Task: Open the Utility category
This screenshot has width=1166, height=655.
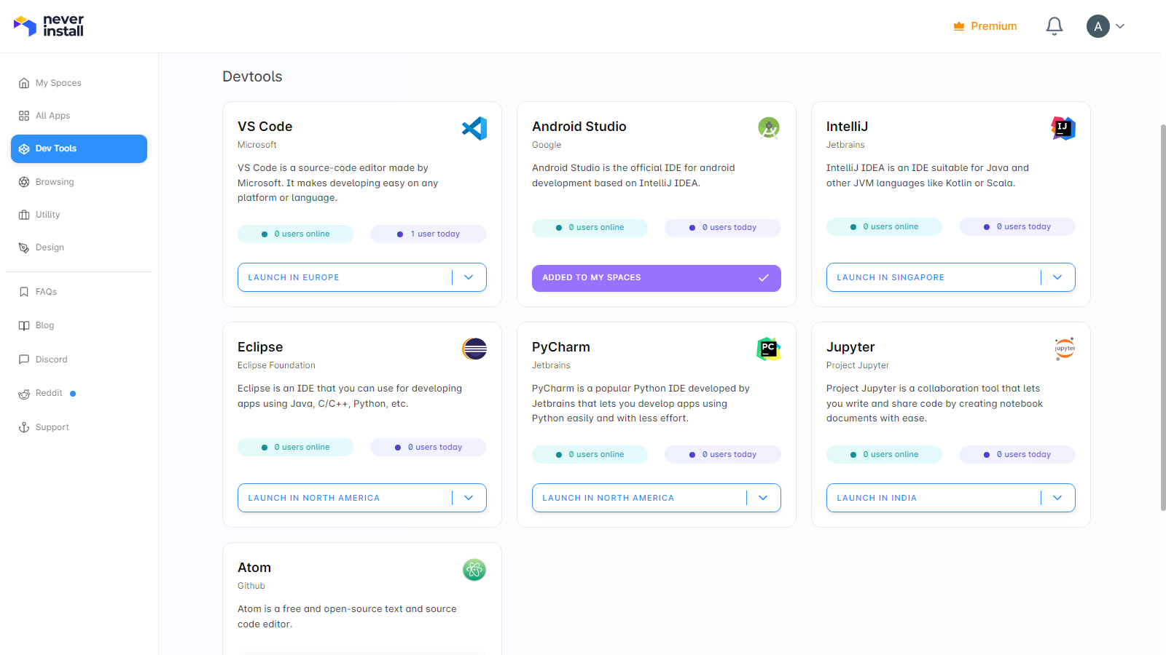Action: 79,215
